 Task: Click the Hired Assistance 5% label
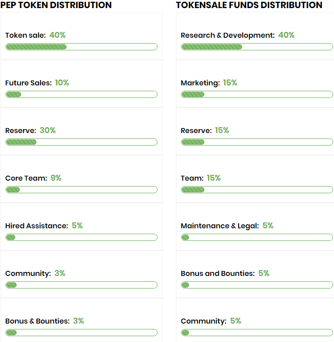(44, 226)
